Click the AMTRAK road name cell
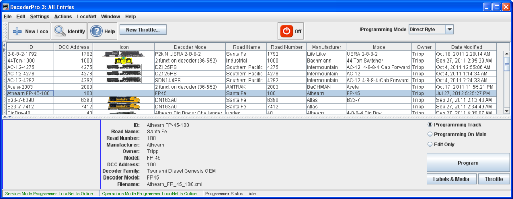Image resolution: width=513 pixels, height=199 pixels. pos(246,87)
